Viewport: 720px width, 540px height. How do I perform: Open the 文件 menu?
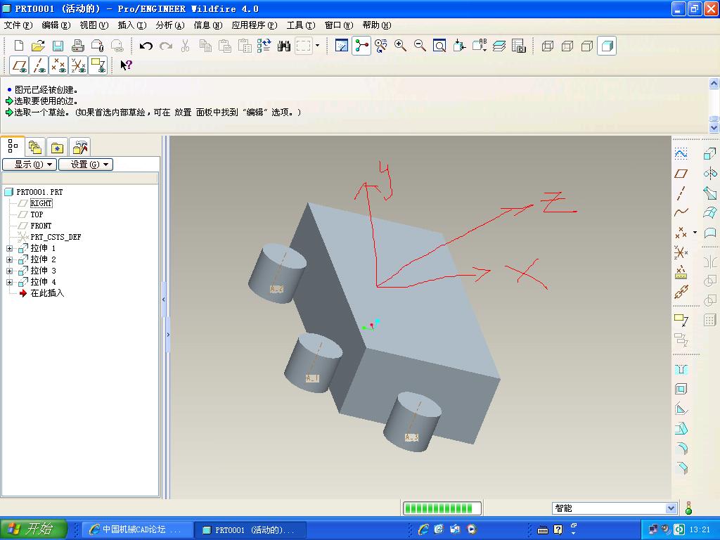coord(18,25)
